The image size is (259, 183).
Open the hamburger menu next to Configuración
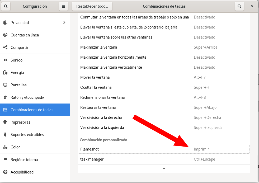tap(63, 6)
